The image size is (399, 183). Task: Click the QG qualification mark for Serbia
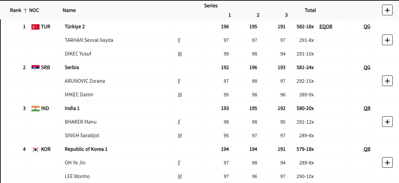367,68
